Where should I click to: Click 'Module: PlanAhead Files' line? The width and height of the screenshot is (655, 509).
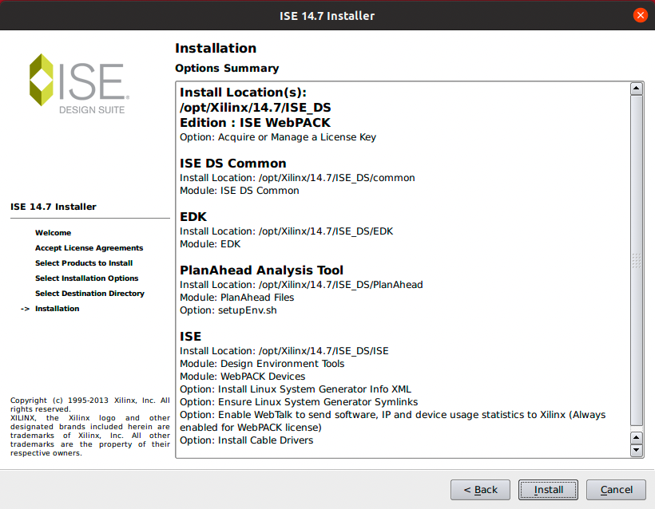click(x=237, y=298)
